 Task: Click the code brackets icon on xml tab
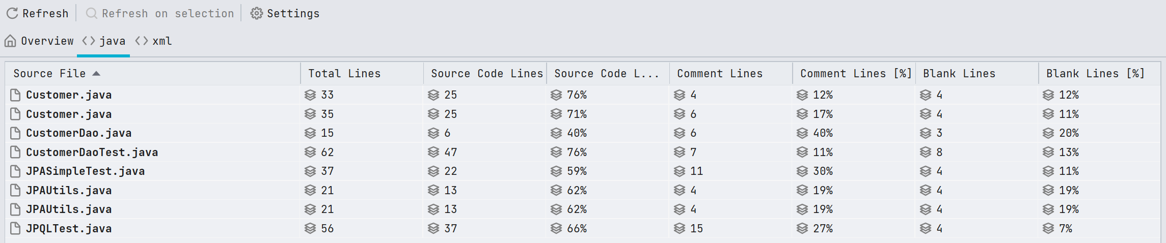(142, 41)
